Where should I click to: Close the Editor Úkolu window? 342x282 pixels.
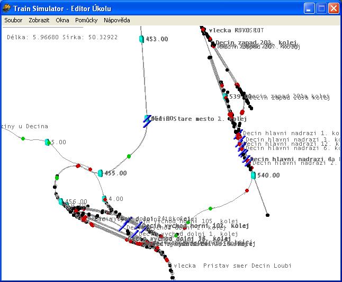[x=334, y=8]
